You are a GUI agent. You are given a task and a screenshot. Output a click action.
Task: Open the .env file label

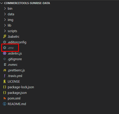(x=11, y=48)
